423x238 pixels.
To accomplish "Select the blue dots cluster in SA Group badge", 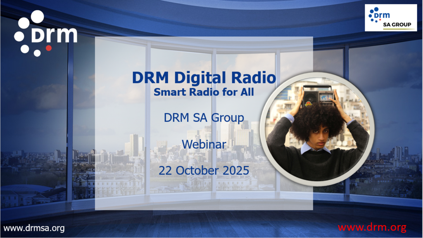I will coord(374,14).
